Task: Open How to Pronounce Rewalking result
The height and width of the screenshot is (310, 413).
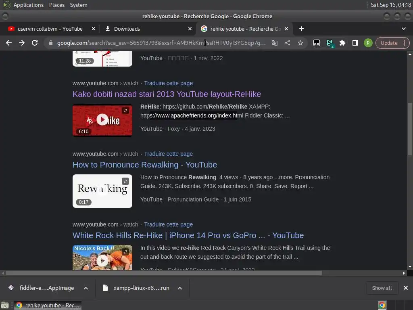Action: click(145, 165)
